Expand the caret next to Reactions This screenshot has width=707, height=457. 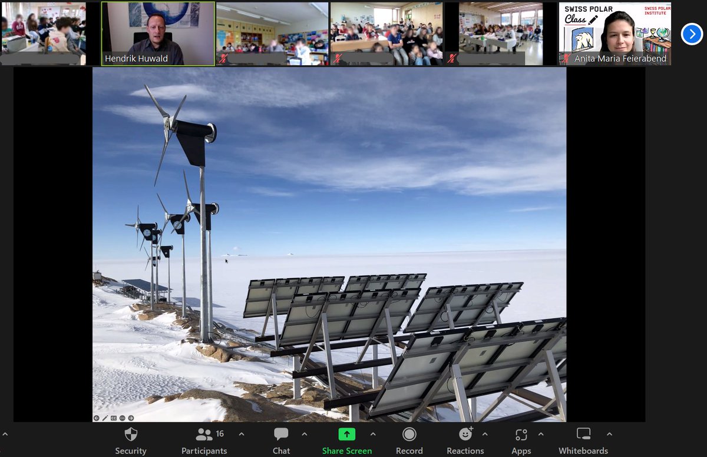[x=485, y=435]
